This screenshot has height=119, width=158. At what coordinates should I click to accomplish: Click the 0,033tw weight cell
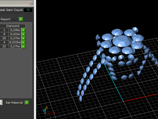[x=15, y=42]
